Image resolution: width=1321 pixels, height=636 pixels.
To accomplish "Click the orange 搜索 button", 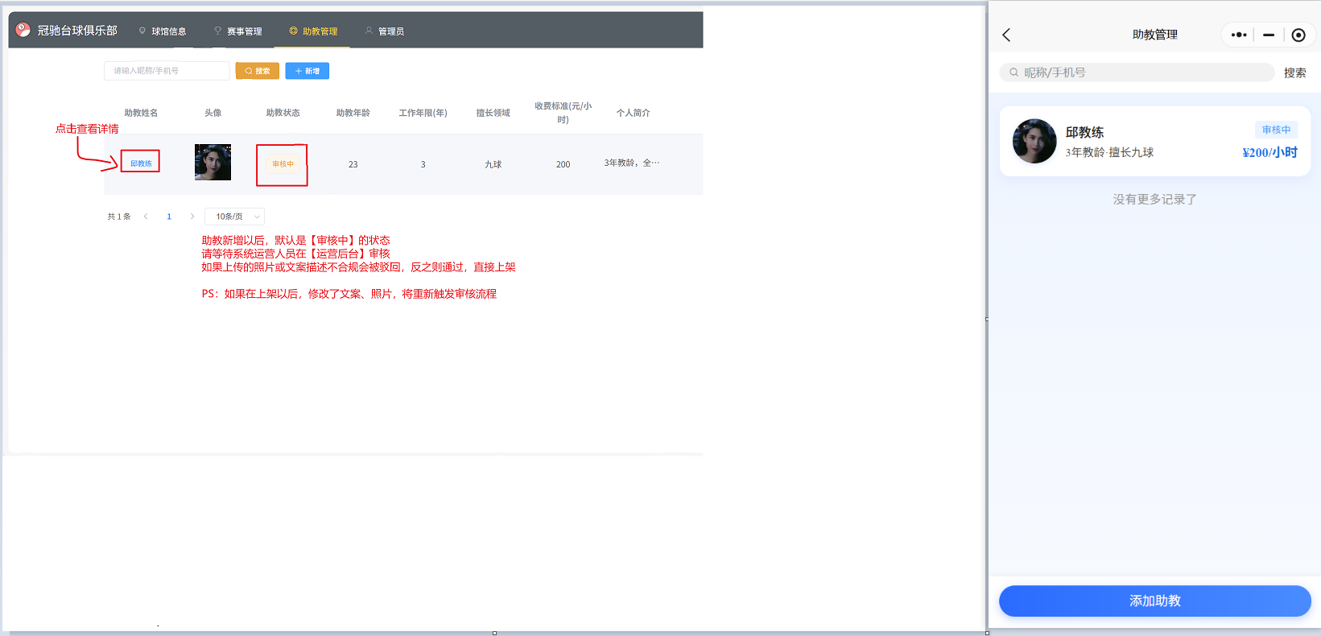I will click(x=258, y=71).
